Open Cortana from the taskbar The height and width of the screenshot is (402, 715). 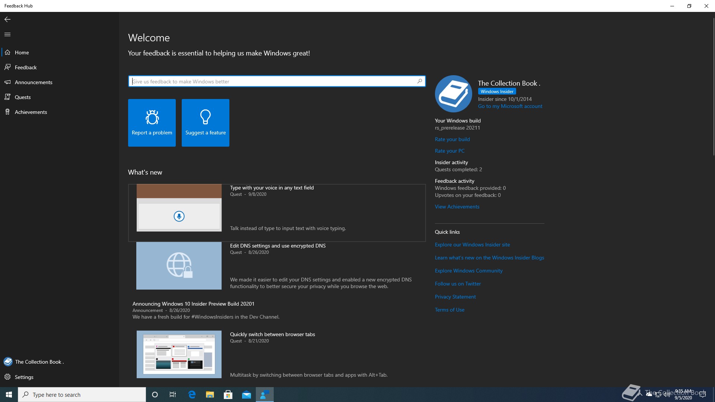click(155, 395)
